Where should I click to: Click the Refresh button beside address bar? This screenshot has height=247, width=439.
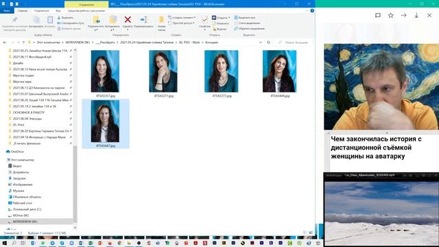(268, 43)
